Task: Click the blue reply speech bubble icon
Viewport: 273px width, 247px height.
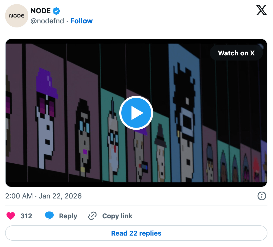Action: click(x=49, y=216)
